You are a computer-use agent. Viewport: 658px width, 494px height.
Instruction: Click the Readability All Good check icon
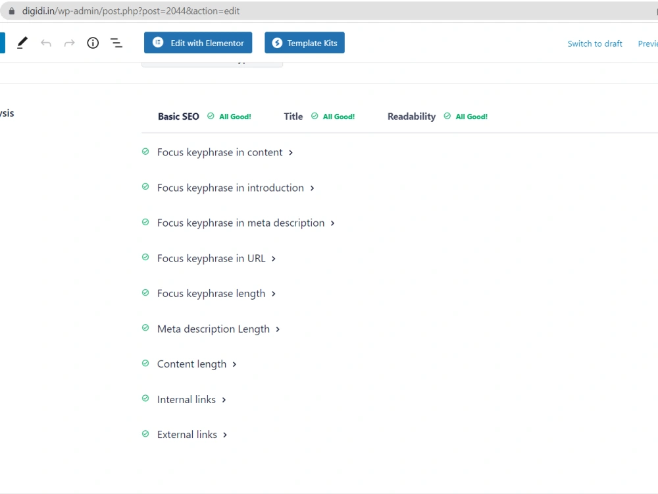coord(447,116)
